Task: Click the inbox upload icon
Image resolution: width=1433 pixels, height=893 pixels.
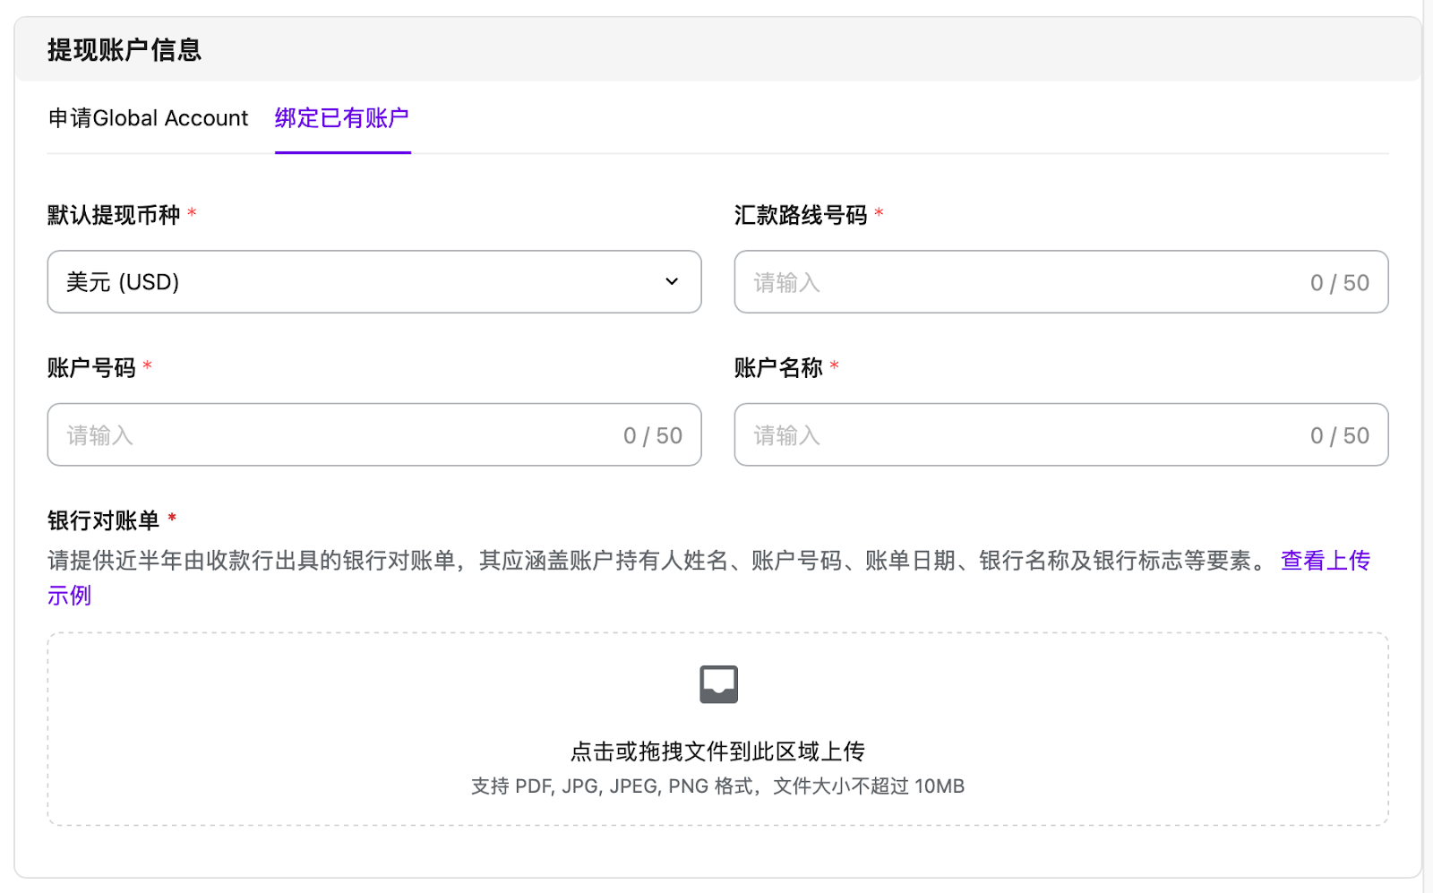Action: pyautogui.click(x=718, y=684)
